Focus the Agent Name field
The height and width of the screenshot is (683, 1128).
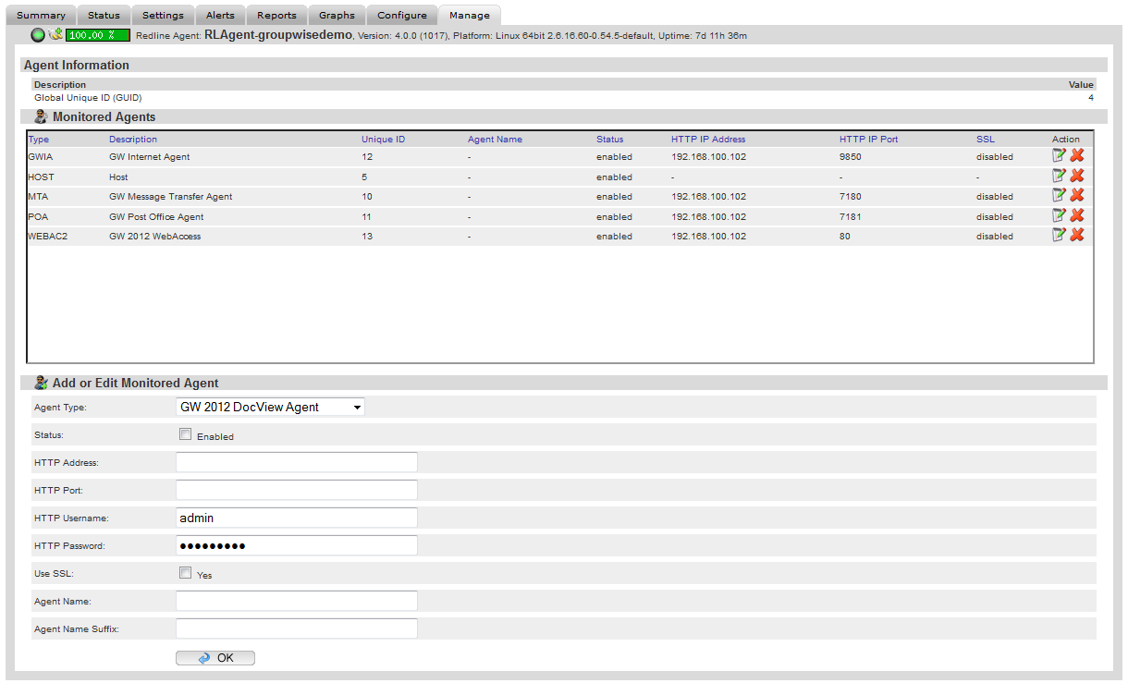tap(297, 601)
